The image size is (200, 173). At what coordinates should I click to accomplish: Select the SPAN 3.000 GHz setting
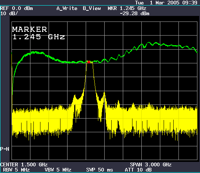(x=151, y=164)
